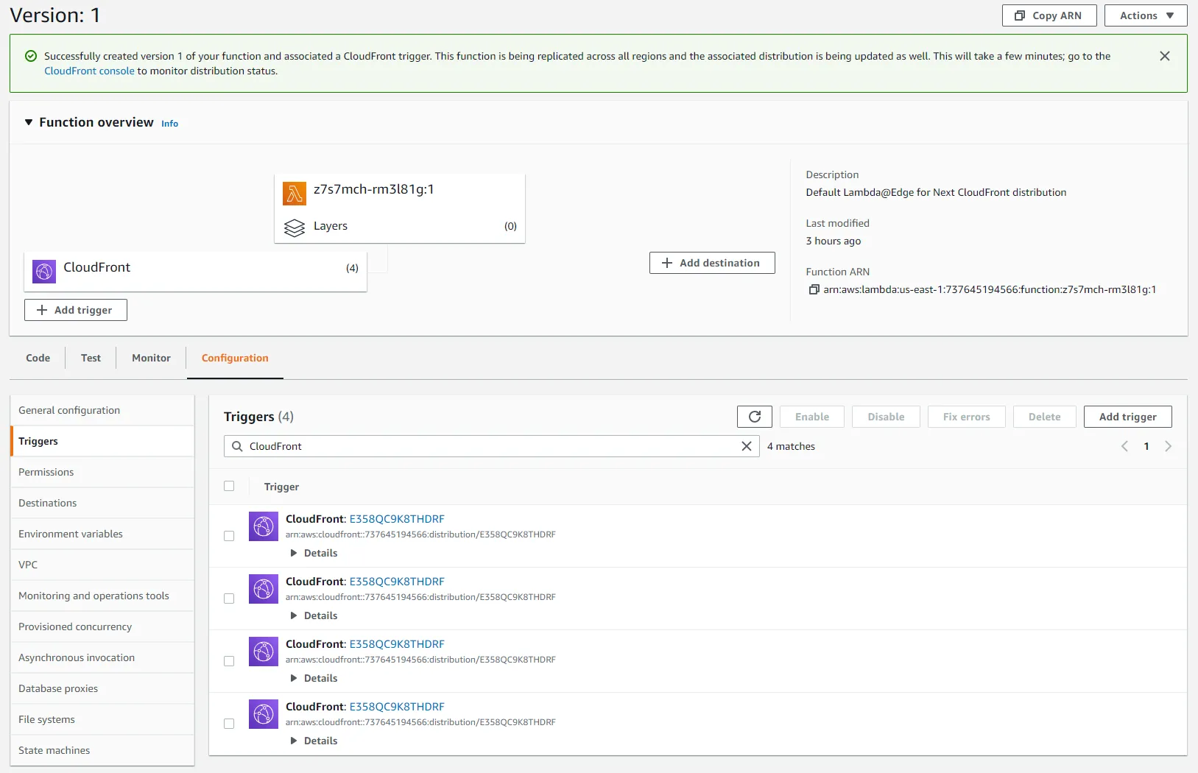Screen dimensions: 1198x773
Task: Select the second CloudFront trigger checkbox
Action: pos(229,599)
